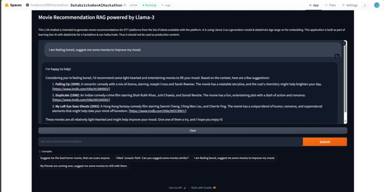The image size is (384, 192).
Task: Click the 'Use via API' footer link
Action: (178, 188)
